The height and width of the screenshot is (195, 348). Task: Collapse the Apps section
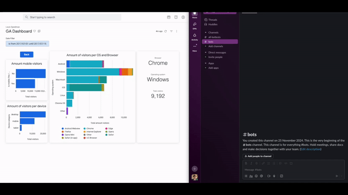click(x=205, y=63)
